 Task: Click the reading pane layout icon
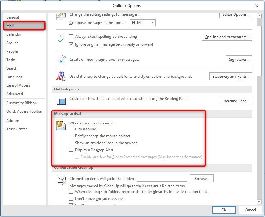(61, 101)
